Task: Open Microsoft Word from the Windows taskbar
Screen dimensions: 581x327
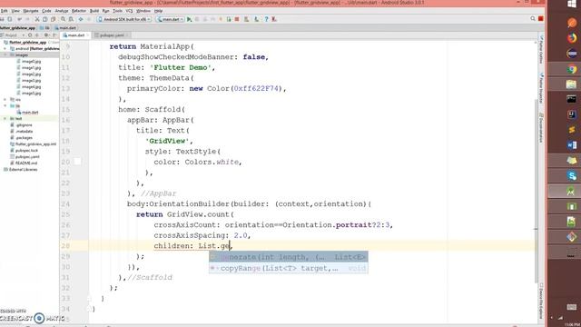Action: click(572, 145)
